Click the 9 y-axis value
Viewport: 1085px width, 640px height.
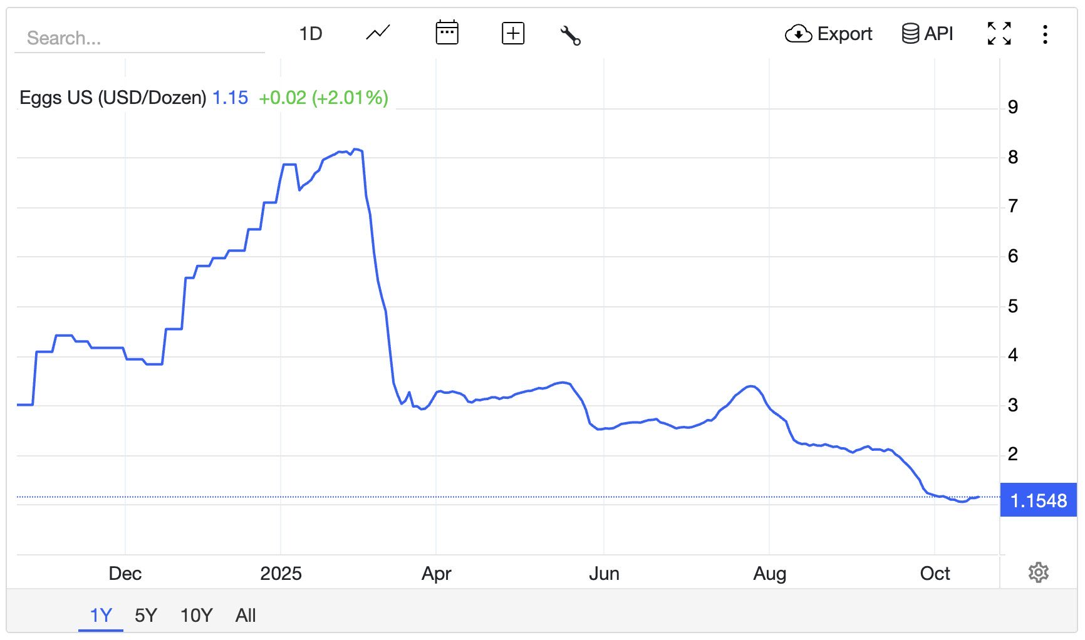click(1012, 107)
